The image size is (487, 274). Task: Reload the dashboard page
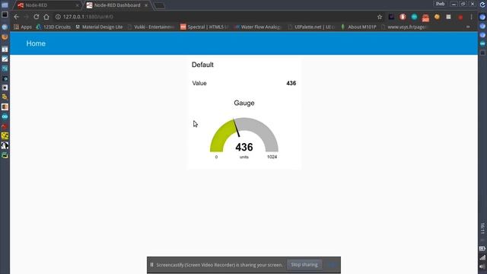(37, 17)
